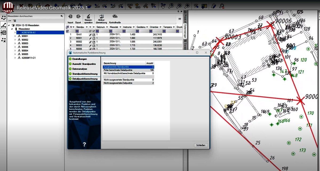Click the Anzahl column header

coord(150,63)
